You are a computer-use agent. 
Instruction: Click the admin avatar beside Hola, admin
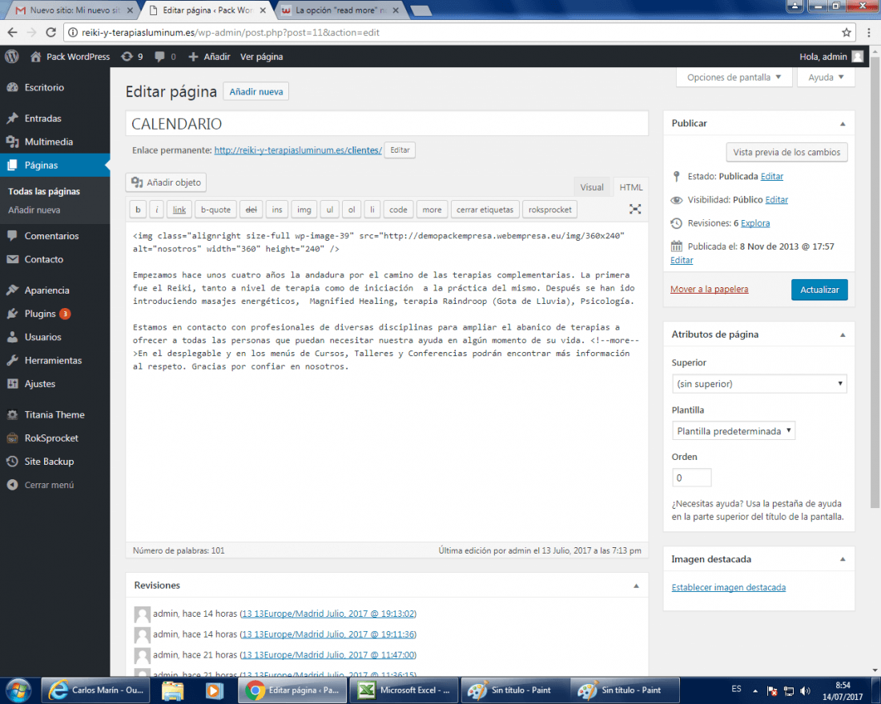point(858,57)
